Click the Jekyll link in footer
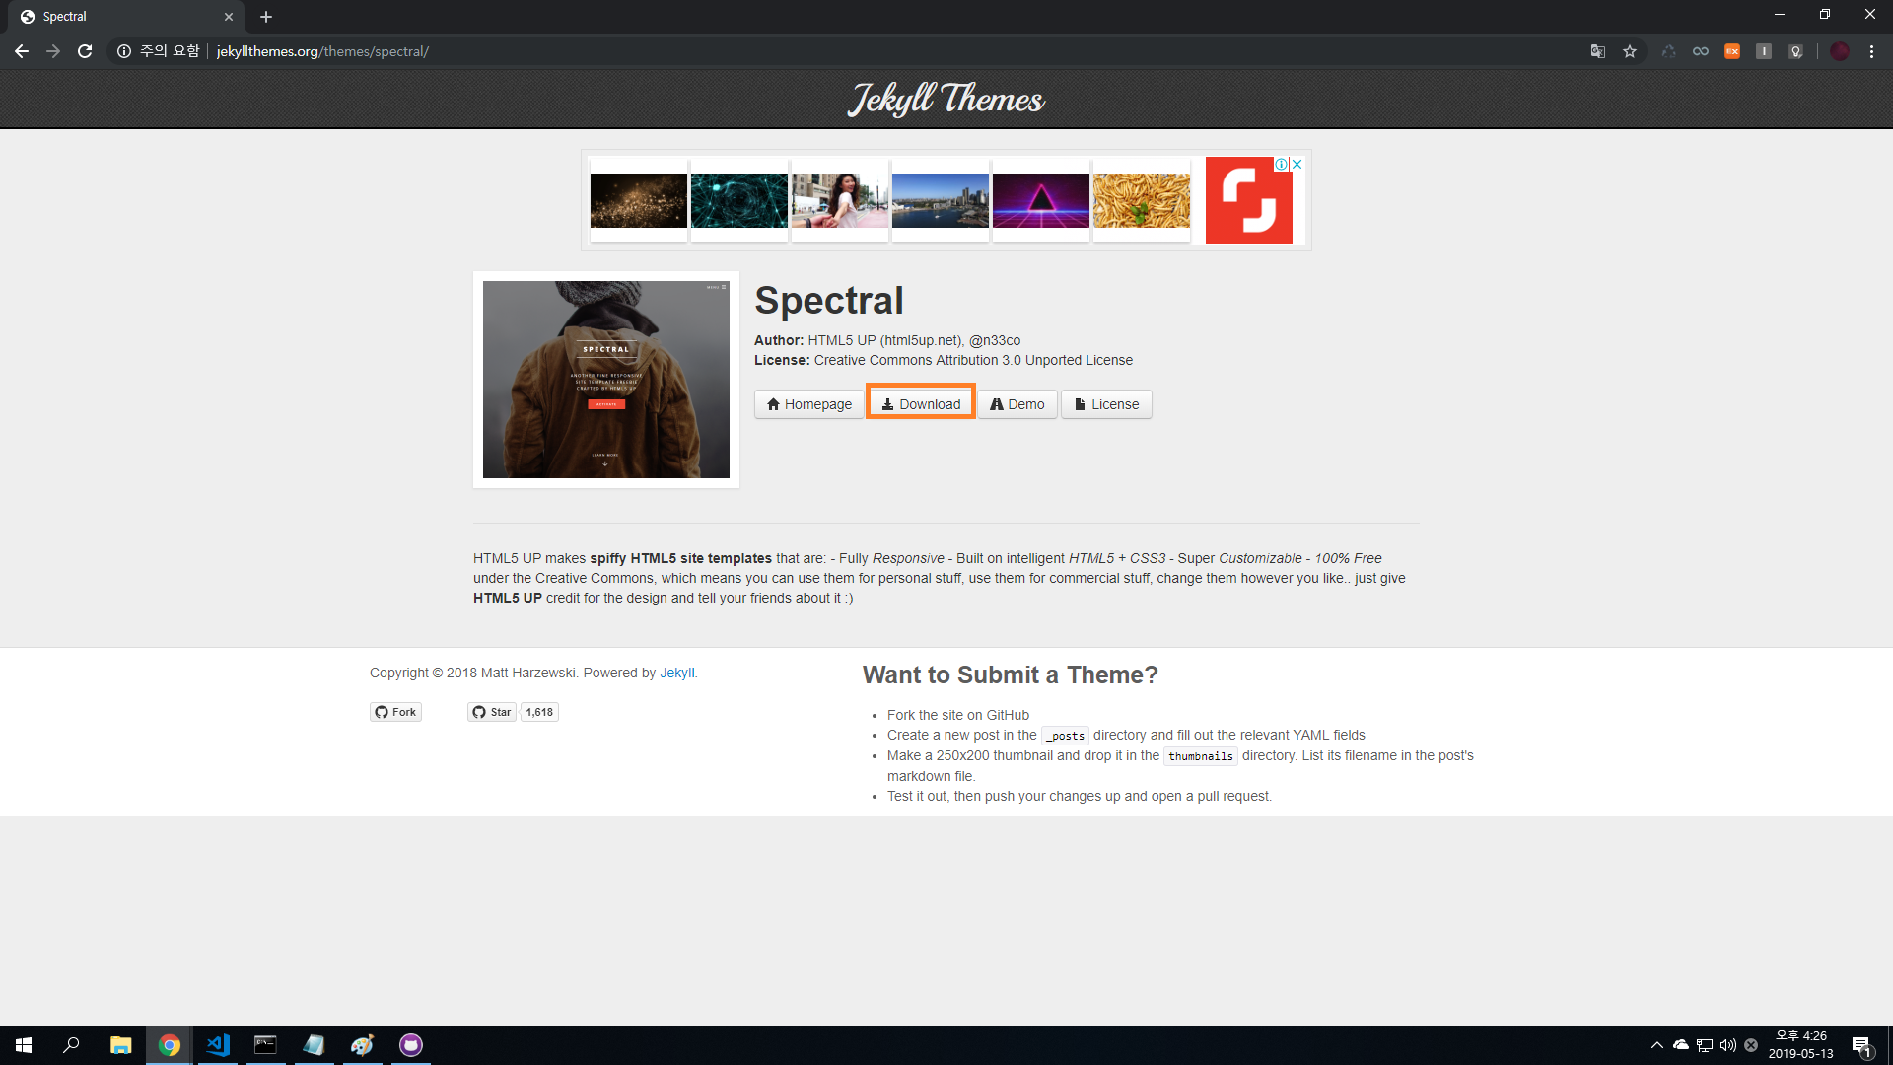Screen dimensions: 1893x1065 (x=676, y=673)
